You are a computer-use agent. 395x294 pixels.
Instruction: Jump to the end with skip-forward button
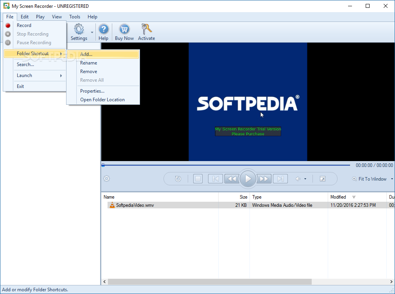pos(280,179)
